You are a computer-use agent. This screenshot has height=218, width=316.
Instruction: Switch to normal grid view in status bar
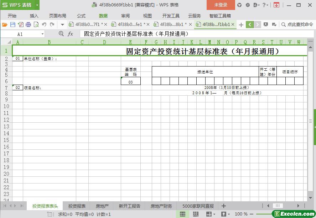182,214
